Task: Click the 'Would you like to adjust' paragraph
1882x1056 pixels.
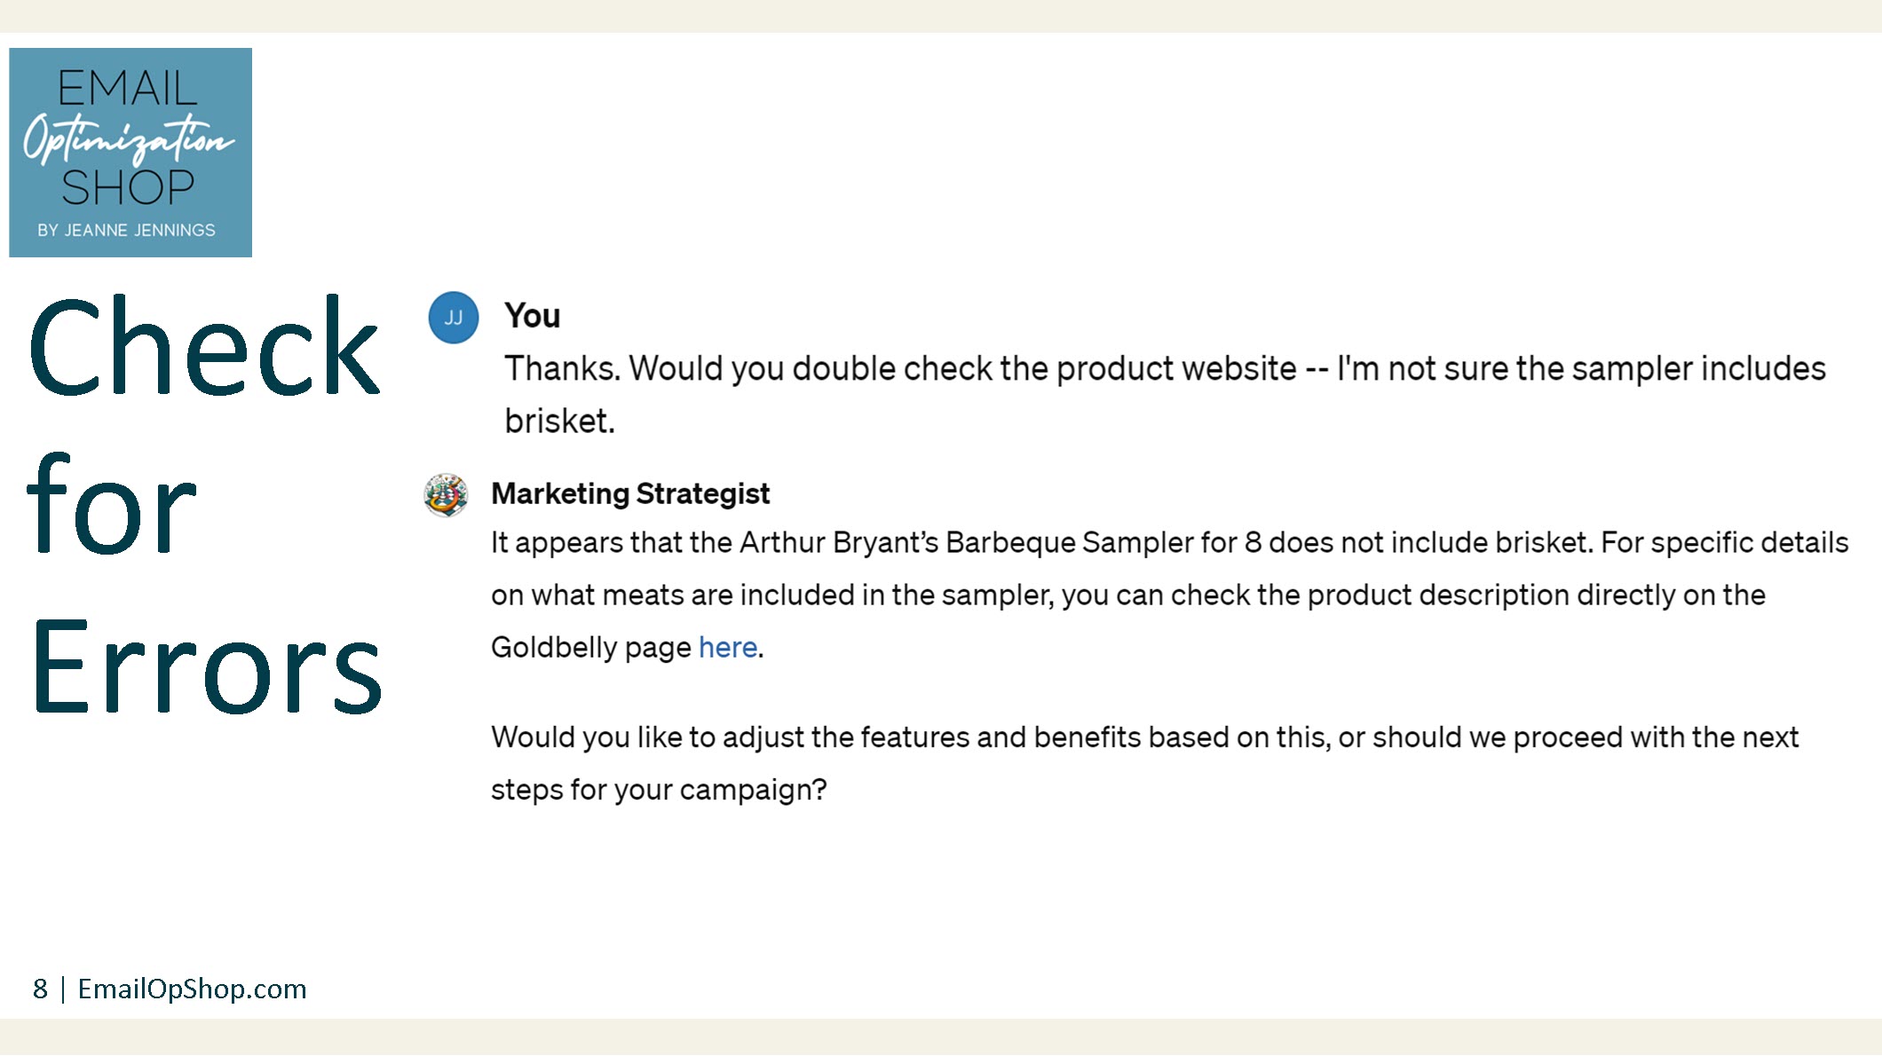Action: click(1144, 763)
